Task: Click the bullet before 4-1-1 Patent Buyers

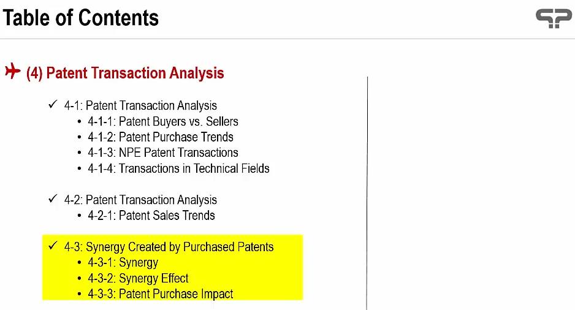Action: click(x=80, y=122)
